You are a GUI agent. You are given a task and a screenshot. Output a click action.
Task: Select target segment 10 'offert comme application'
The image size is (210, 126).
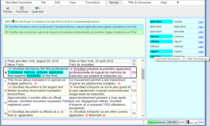[x=100, y=113]
